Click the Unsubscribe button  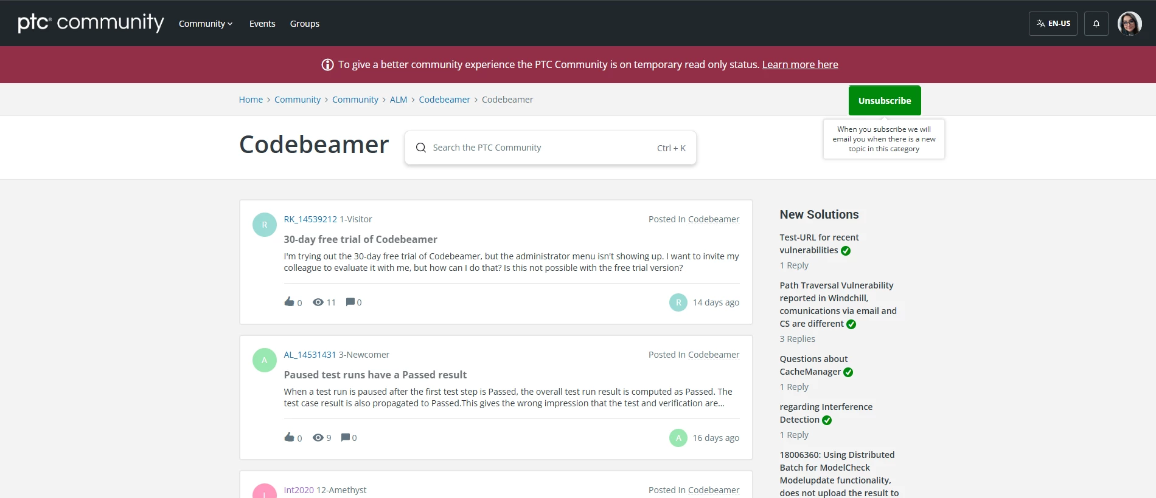point(885,101)
